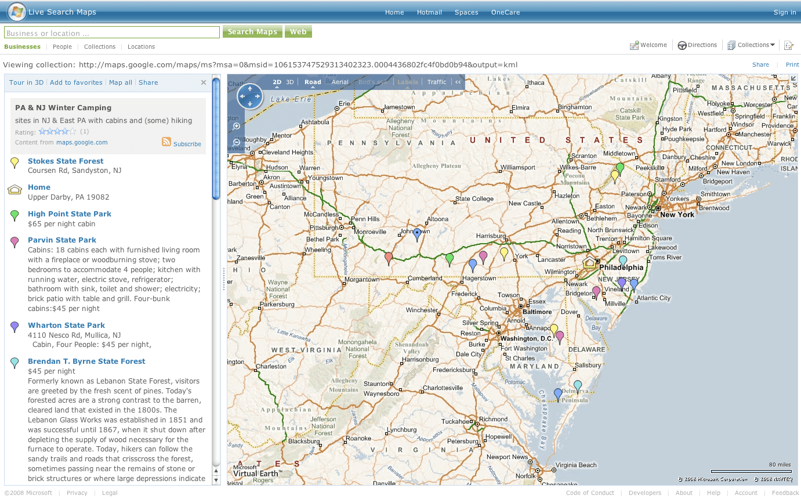Click cyan pin beside Brendan T. Byrne

[x=15, y=363]
